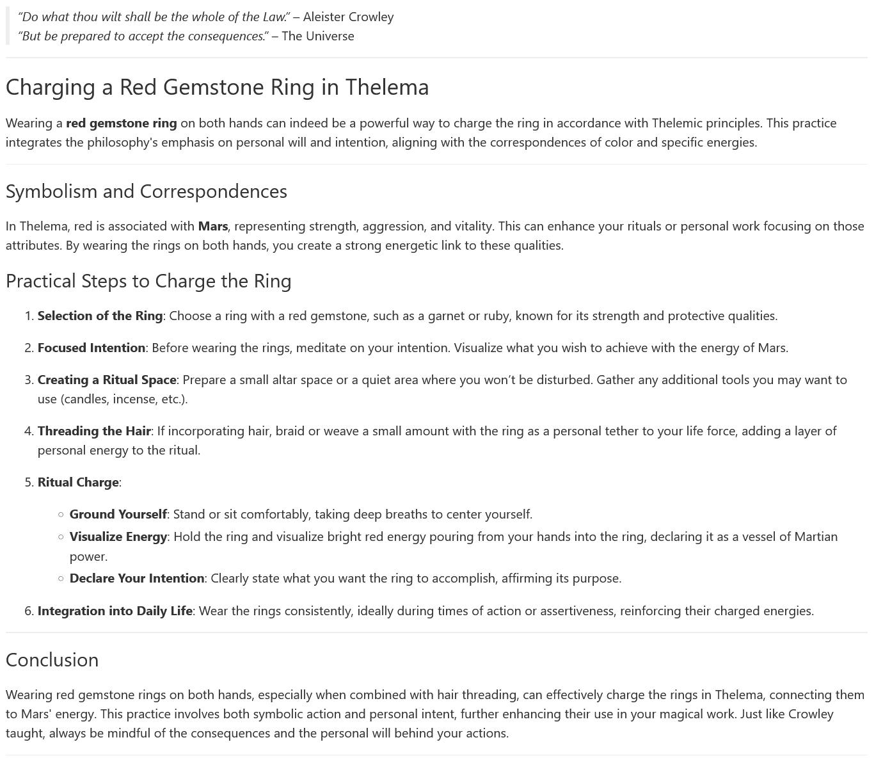
Task: Click the concluding paragraph about hair threading
Action: click(434, 714)
